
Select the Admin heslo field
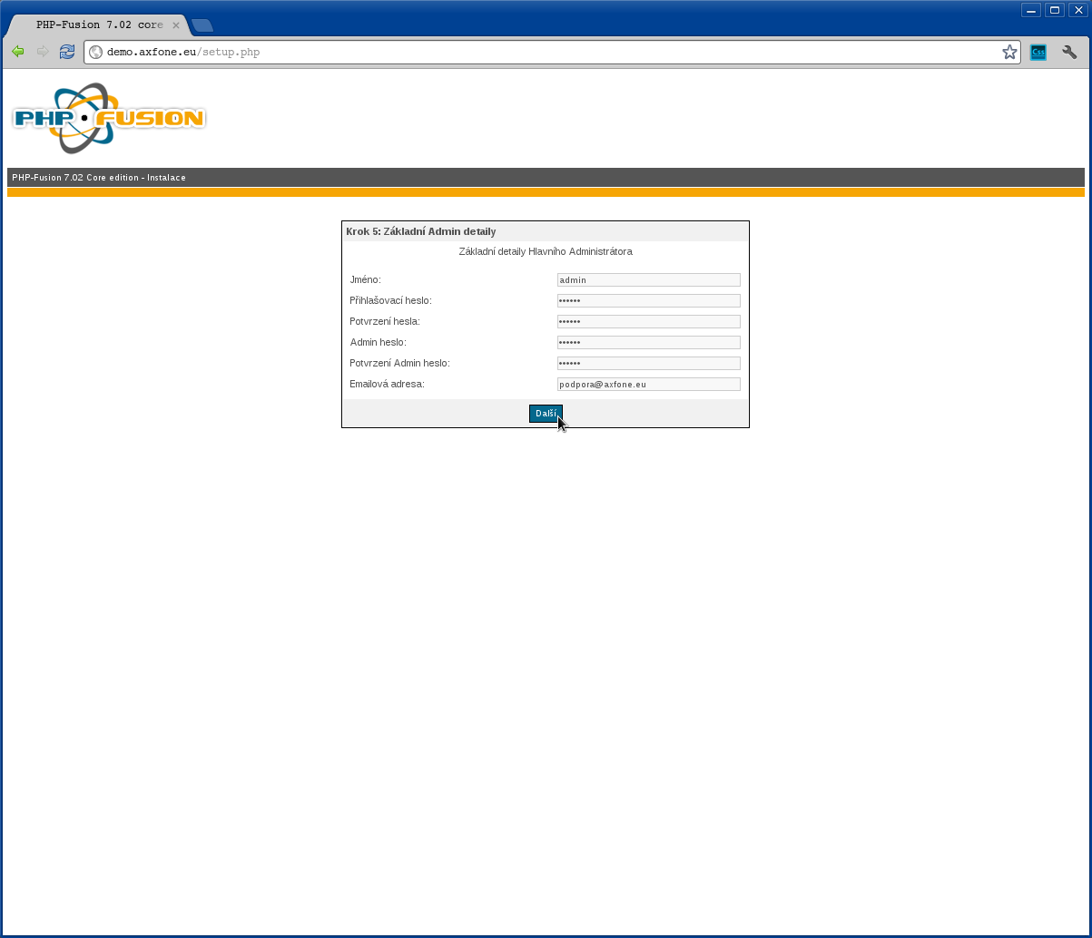pos(648,343)
